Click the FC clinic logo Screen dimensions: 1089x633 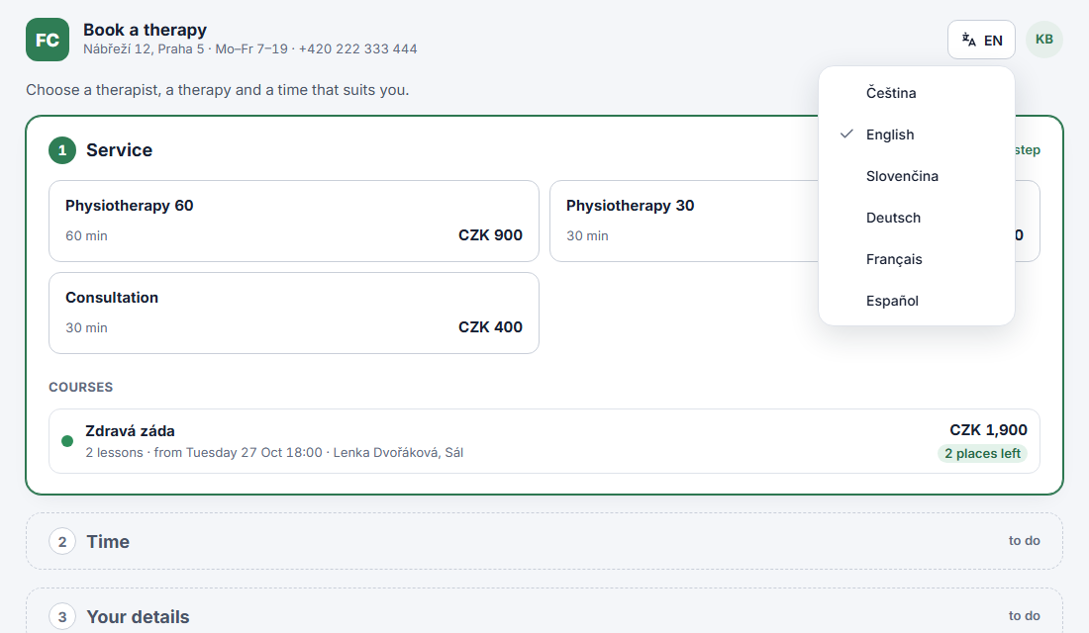[48, 40]
